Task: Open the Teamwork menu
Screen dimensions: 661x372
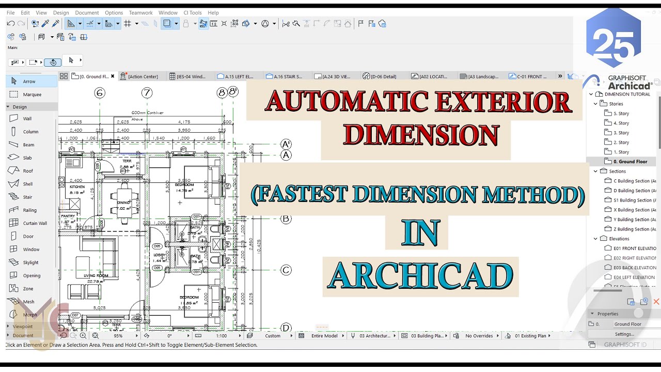Action: (140, 12)
